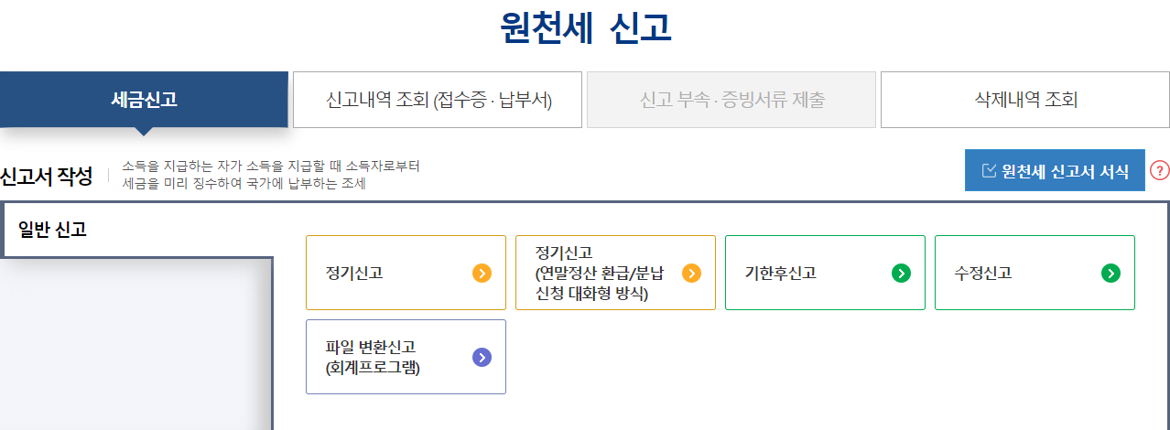Open 파일 변환신고 (회계프로그램)
Screen dimensions: 1170x430
click(406, 357)
